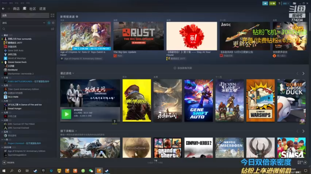Image resolution: width=311 pixels, height=174 pixels.
Task: Click the green Play button for Fear surrounds
Action: [x=66, y=114]
